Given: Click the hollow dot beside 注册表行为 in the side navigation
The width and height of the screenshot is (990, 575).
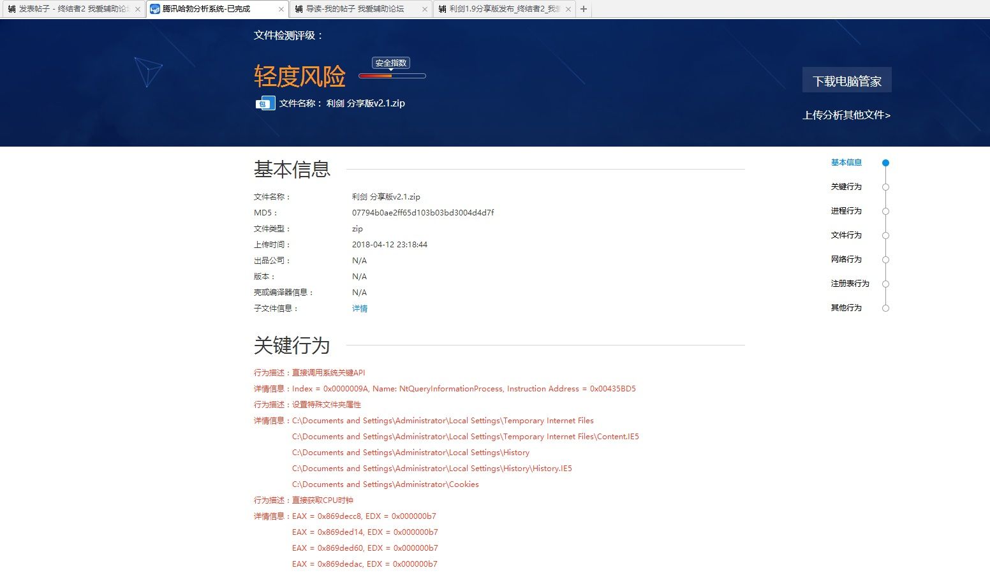Looking at the screenshot, I should pyautogui.click(x=885, y=284).
